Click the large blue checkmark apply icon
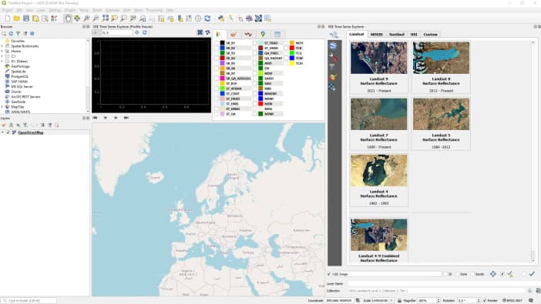 coord(532,274)
